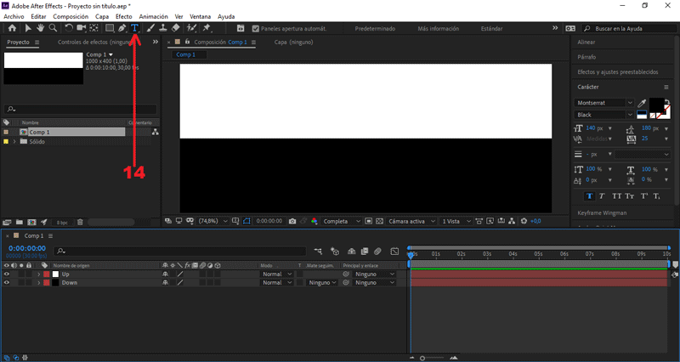Select the Hand tool

40,28
